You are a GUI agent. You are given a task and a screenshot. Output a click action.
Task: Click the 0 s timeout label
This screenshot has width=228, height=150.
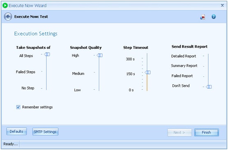(131, 90)
